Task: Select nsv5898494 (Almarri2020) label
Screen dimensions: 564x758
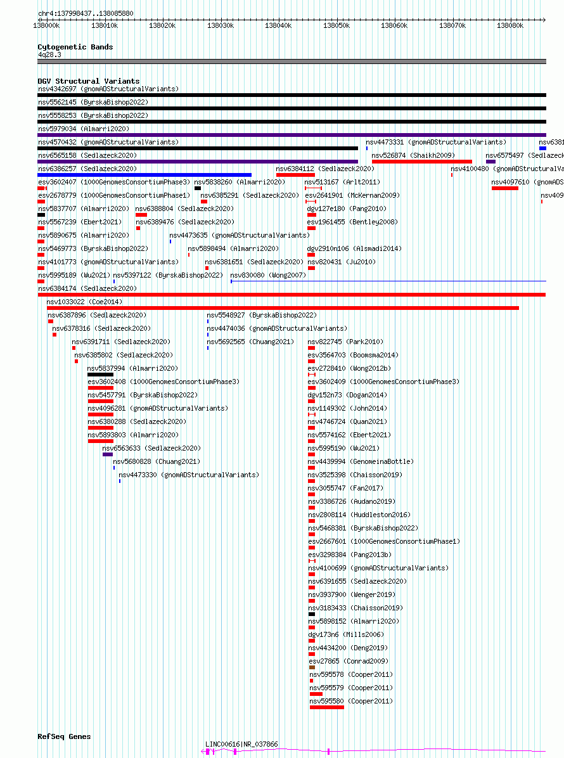Action: (x=233, y=248)
